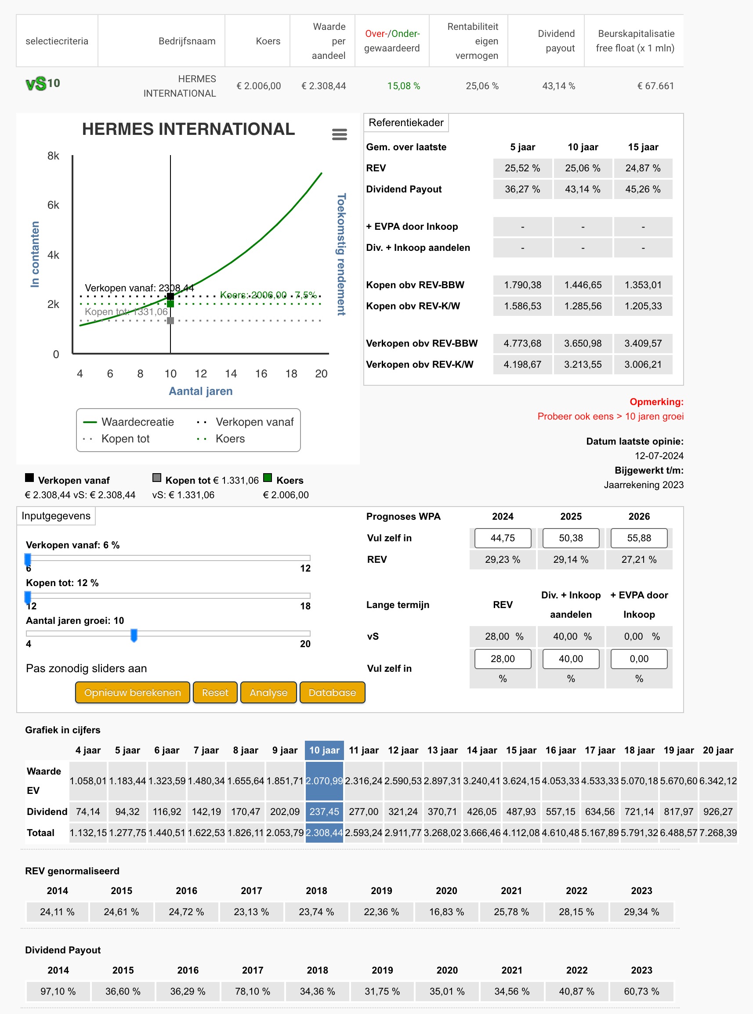Open the Database button

pos(332,692)
